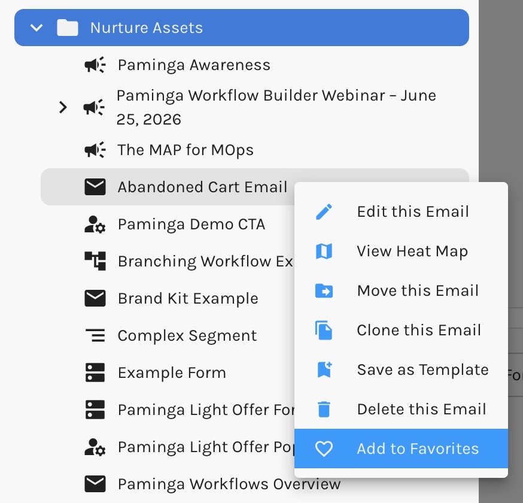Click the person-gear icon beside Paminga Demo CTA
The width and height of the screenshot is (523, 503).
click(95, 224)
